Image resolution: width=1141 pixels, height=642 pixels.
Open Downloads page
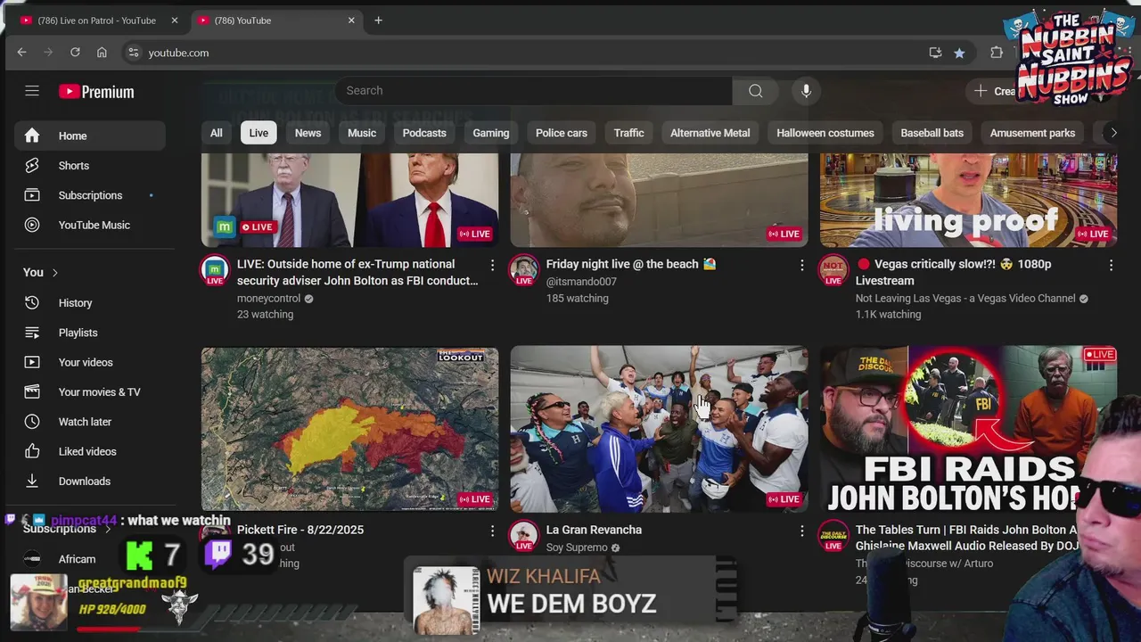pos(90,481)
